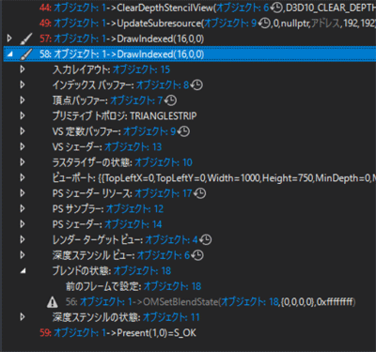The width and height of the screenshot is (376, 352).
Task: Open オブジェクト: 17 link for PS シェーダー リソース
Action: tap(164, 193)
